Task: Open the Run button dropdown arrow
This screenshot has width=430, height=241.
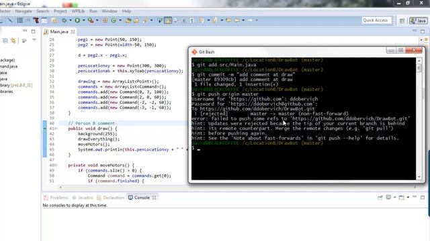Action: [83, 20]
